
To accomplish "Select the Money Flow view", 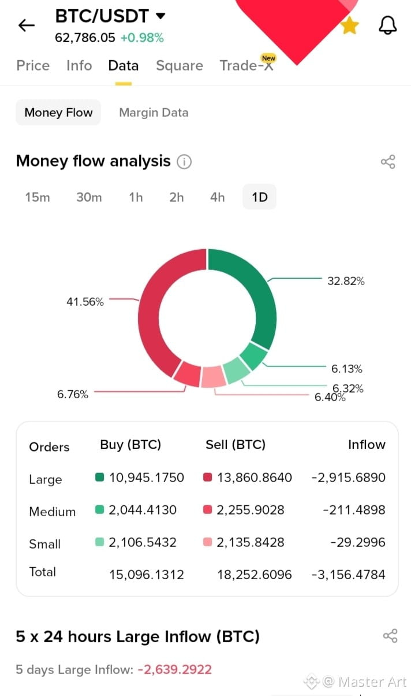I will pyautogui.click(x=58, y=113).
